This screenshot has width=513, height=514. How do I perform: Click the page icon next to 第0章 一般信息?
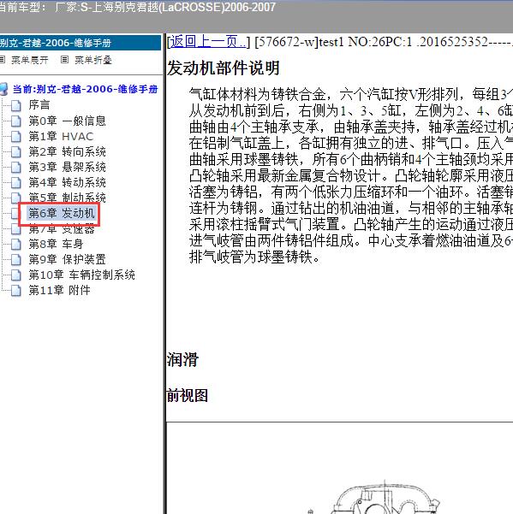click(16, 121)
